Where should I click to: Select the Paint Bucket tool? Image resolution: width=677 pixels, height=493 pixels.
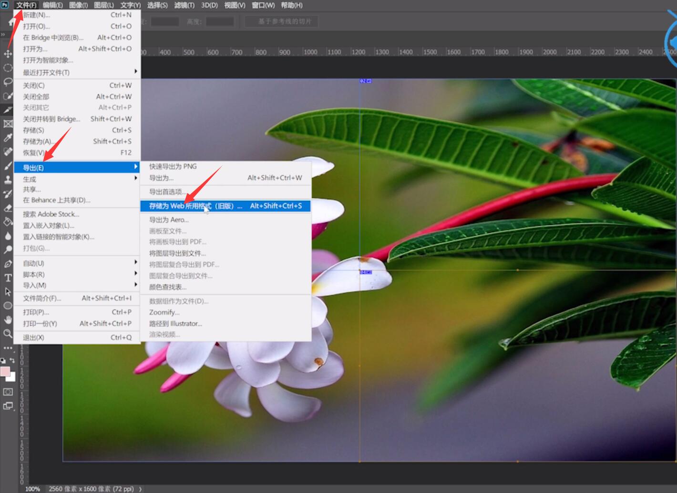pos(8,221)
